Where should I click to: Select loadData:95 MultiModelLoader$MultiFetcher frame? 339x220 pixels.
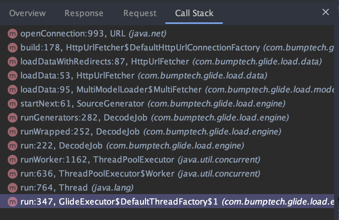(167, 90)
